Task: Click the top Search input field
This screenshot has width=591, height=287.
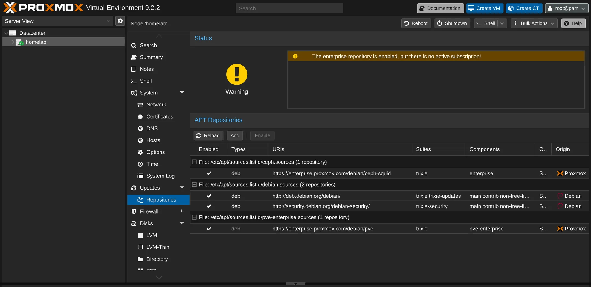Action: (x=289, y=8)
